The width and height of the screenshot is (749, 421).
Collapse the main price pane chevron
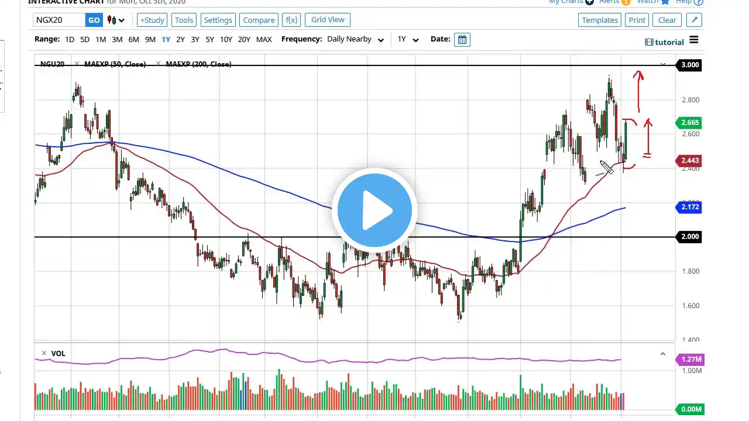click(x=663, y=64)
